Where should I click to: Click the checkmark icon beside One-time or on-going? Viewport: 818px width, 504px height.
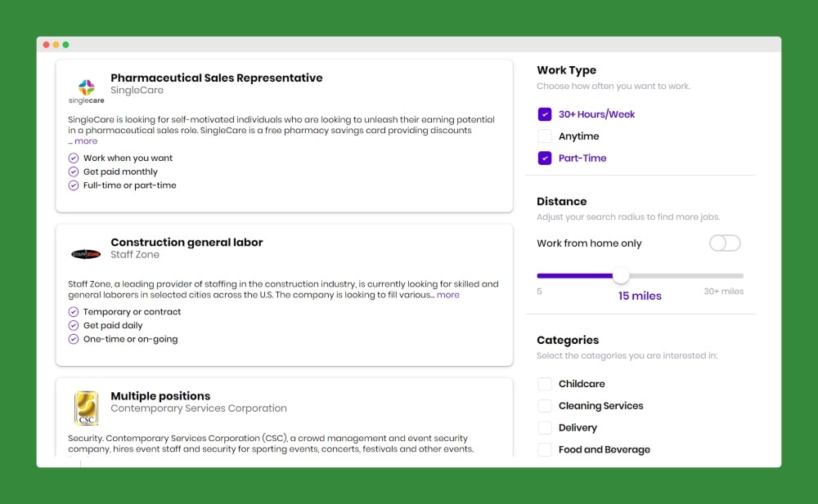tap(74, 339)
